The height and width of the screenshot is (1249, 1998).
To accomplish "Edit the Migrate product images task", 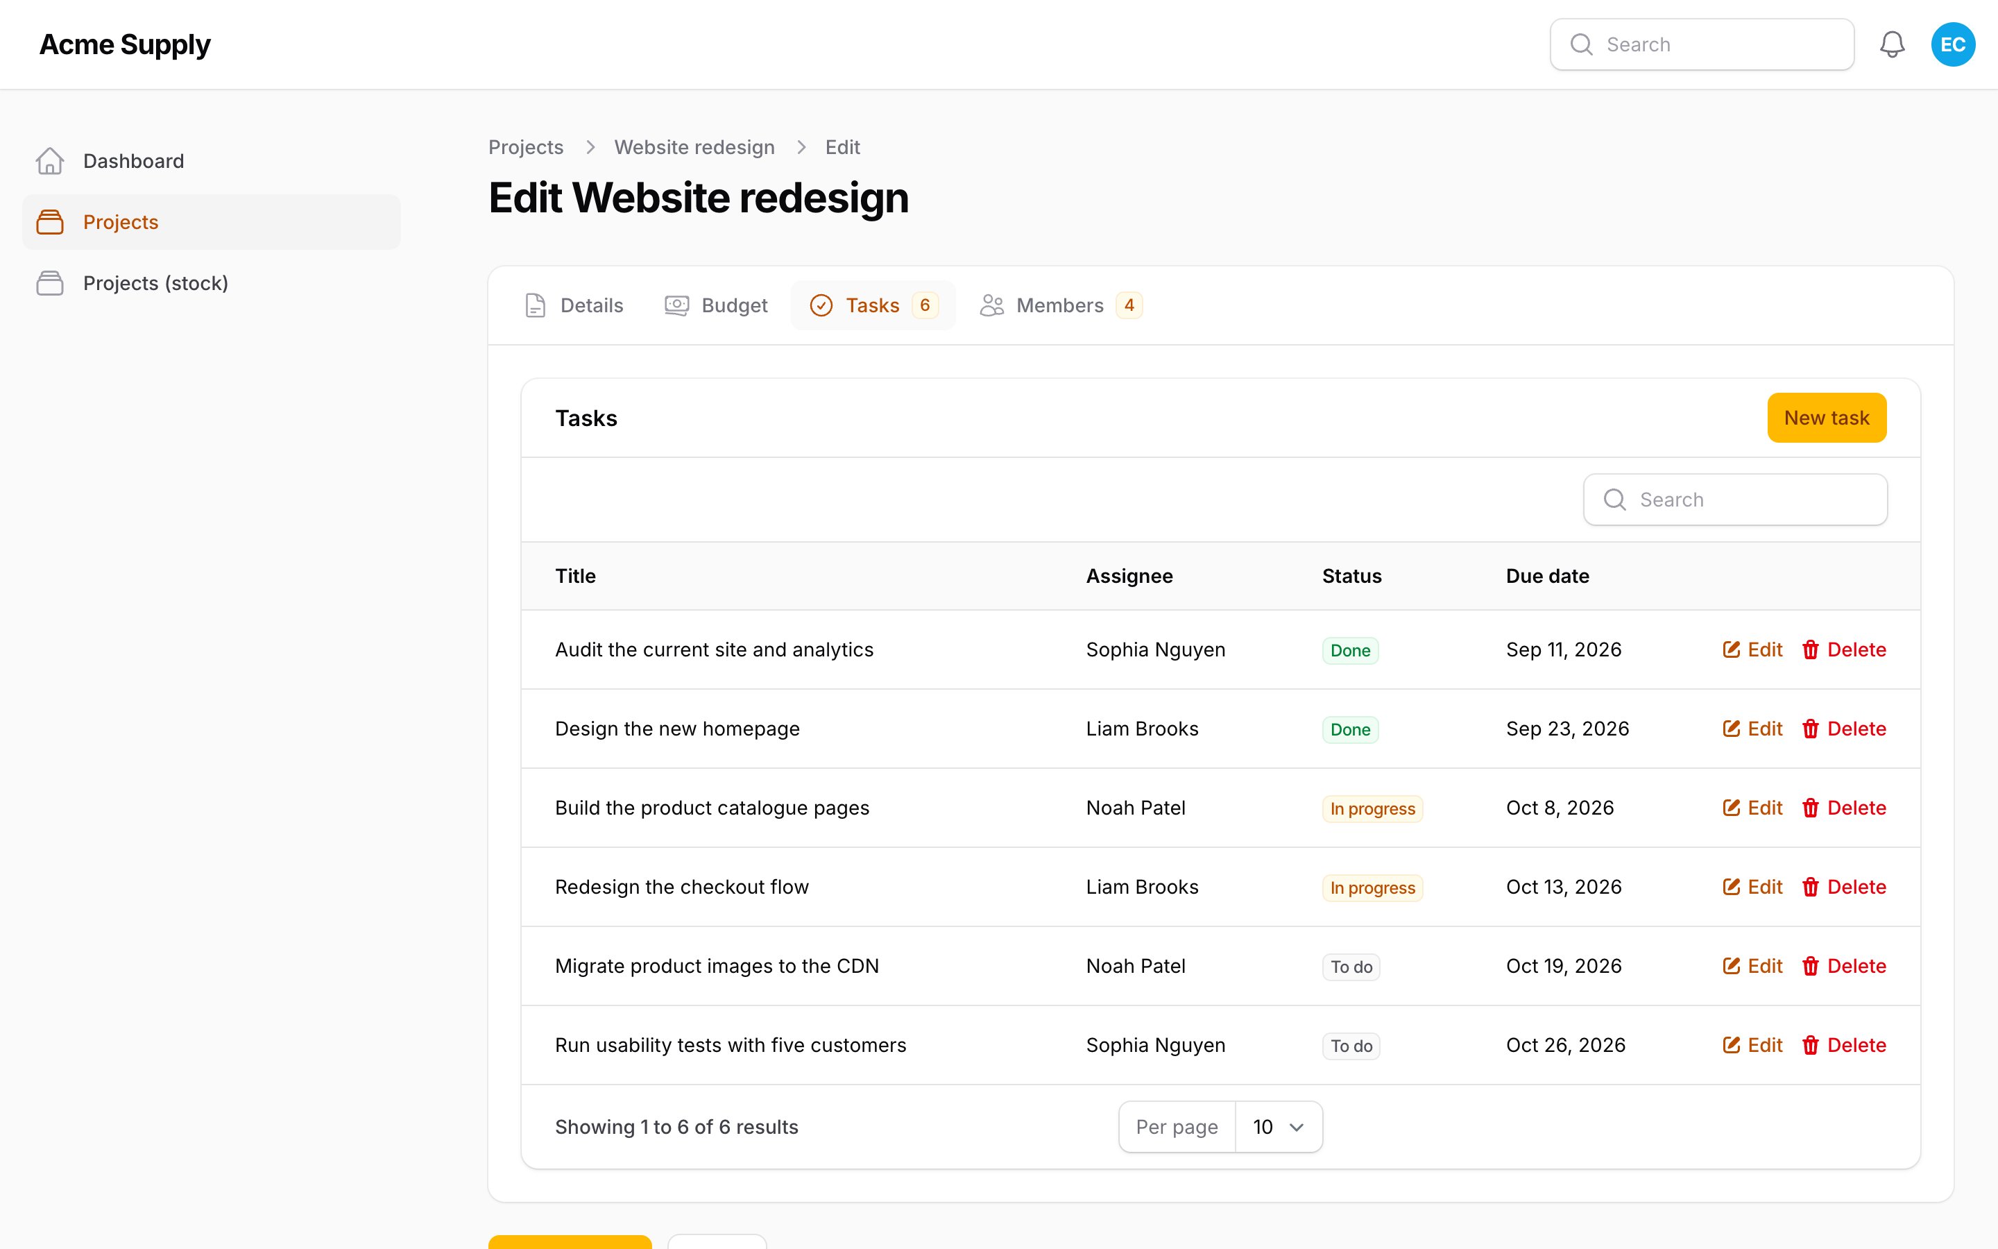I will click(1752, 967).
